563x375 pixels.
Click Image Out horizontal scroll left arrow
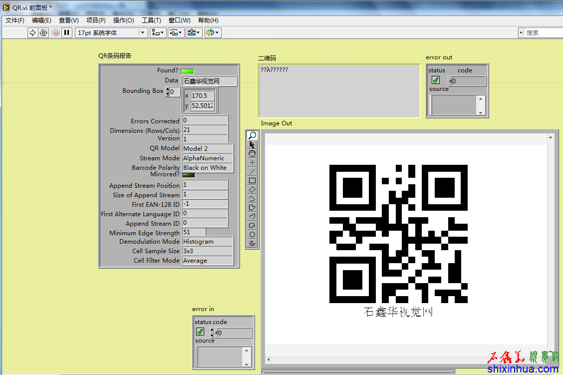(268, 360)
